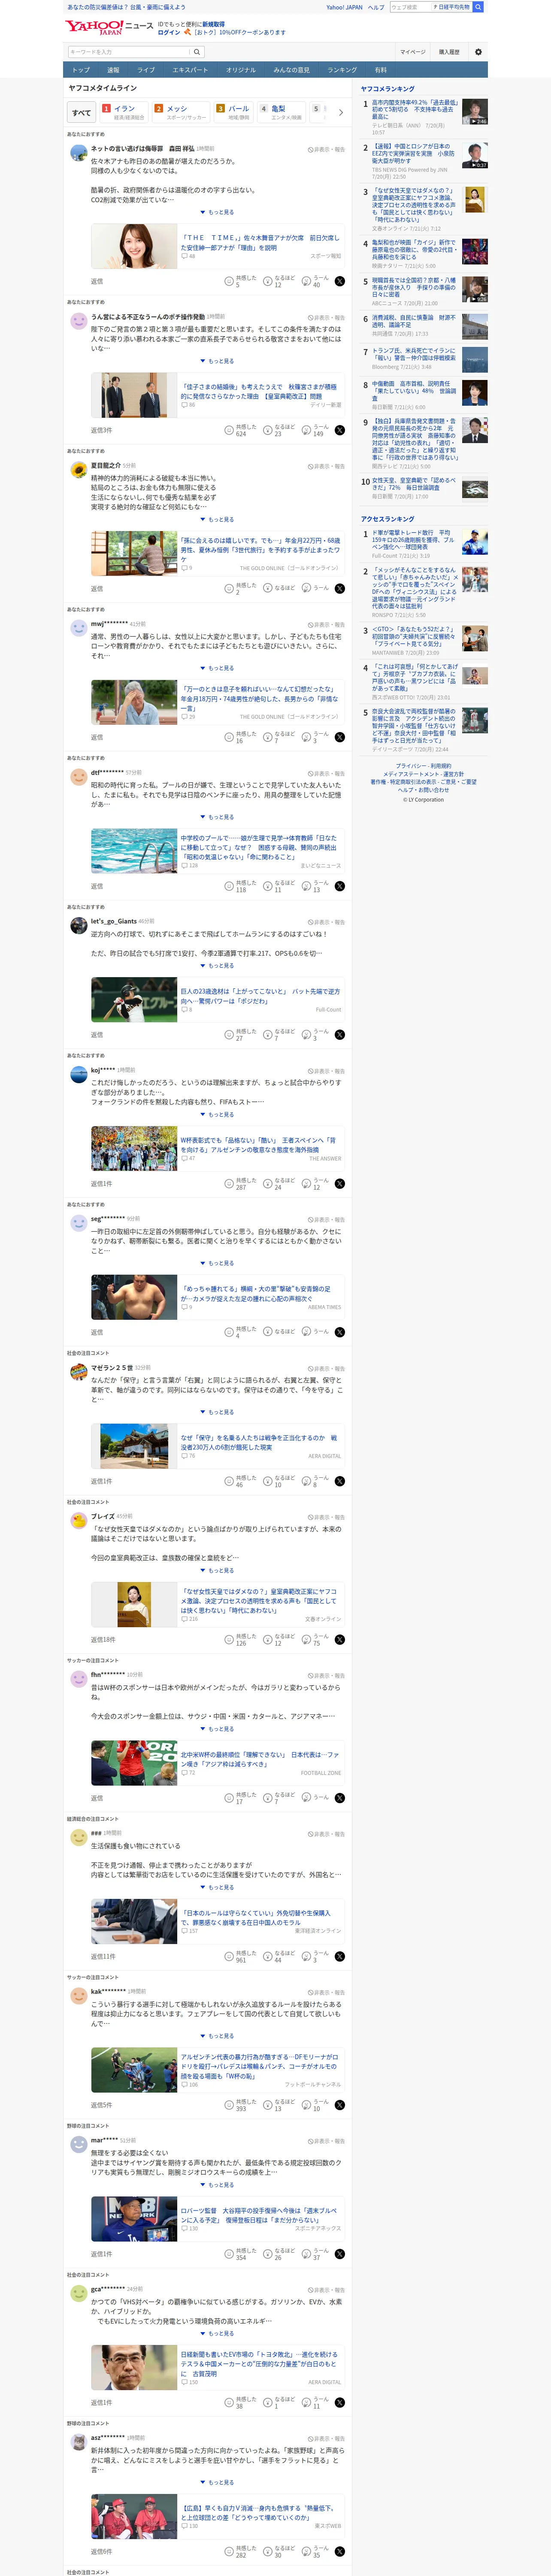
Task: Open the sumo wrestler article thumbnail
Action: pos(134,1297)
